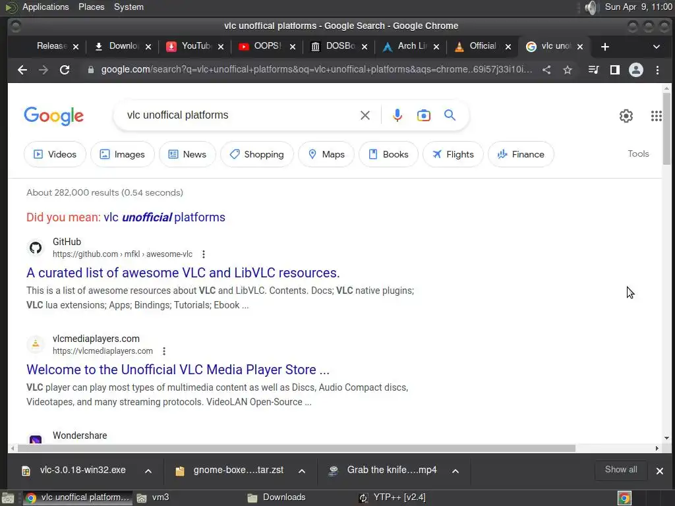Switch to the YouTub browser tab

[189, 46]
